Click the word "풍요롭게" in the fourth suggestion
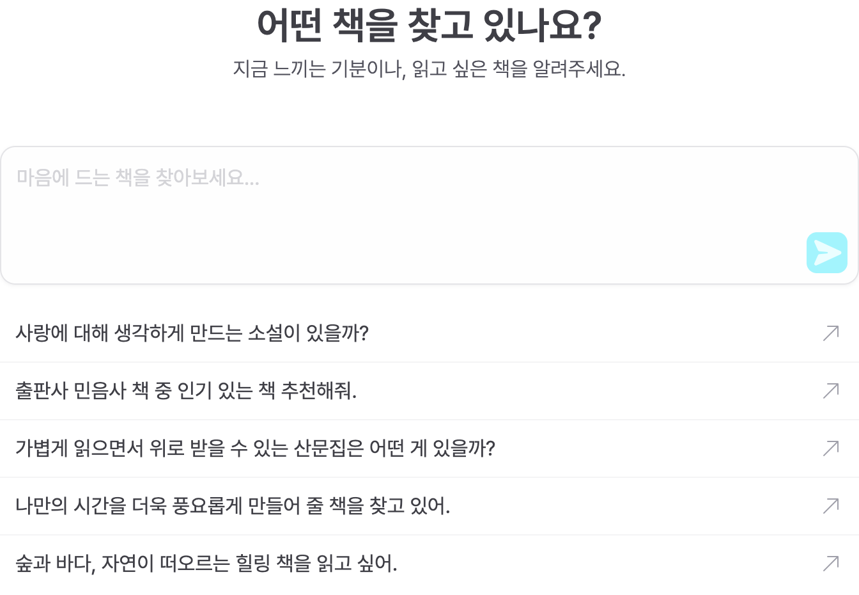859x595 pixels. pyautogui.click(x=207, y=506)
